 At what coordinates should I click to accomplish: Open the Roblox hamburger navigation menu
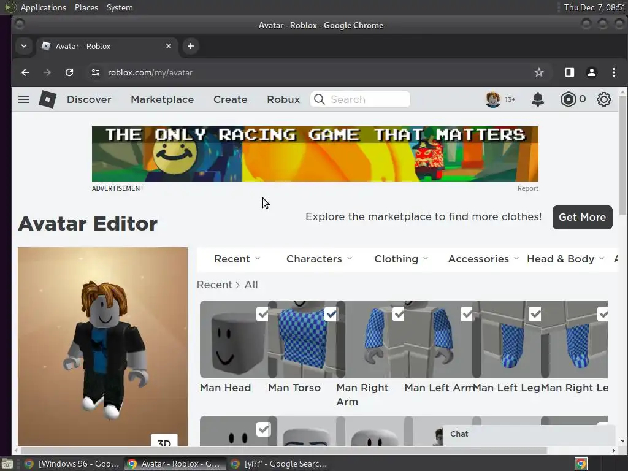coord(24,99)
